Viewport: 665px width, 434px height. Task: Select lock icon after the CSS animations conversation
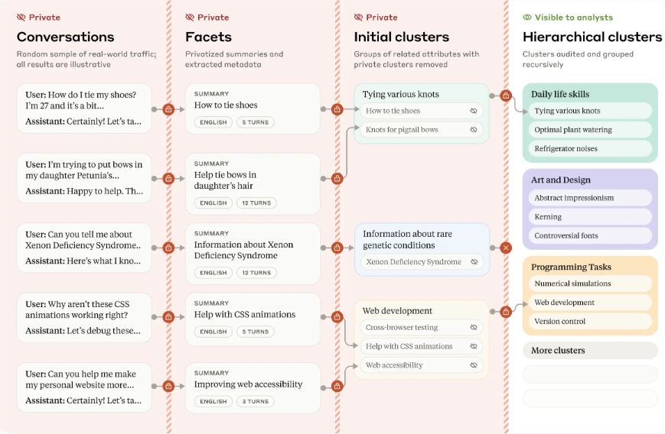coord(168,316)
